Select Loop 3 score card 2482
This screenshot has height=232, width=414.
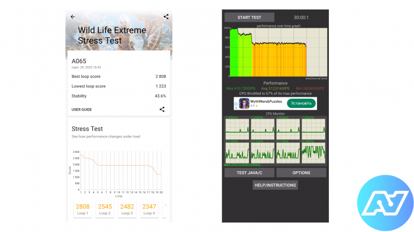coord(127,209)
